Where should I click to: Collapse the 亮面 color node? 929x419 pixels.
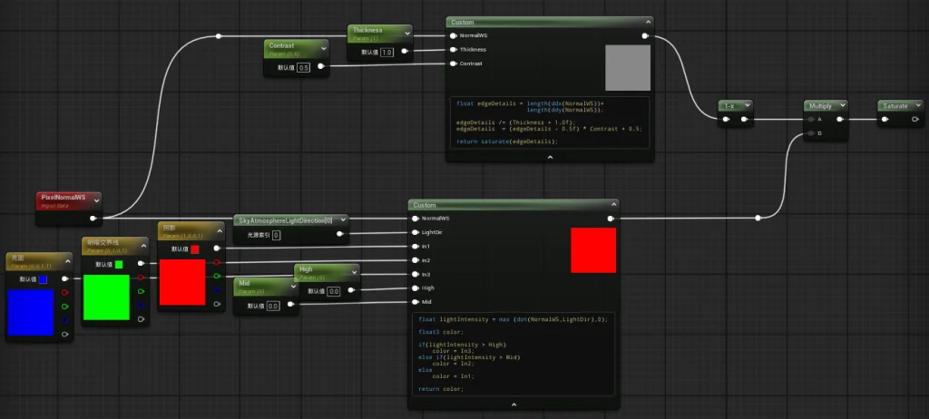click(67, 261)
